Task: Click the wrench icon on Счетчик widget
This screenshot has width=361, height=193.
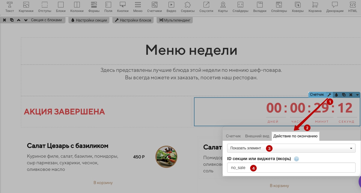Action: (x=329, y=95)
